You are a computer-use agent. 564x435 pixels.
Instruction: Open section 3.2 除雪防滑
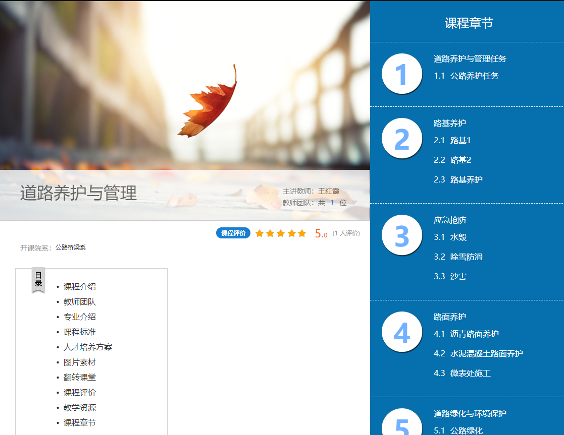point(458,257)
